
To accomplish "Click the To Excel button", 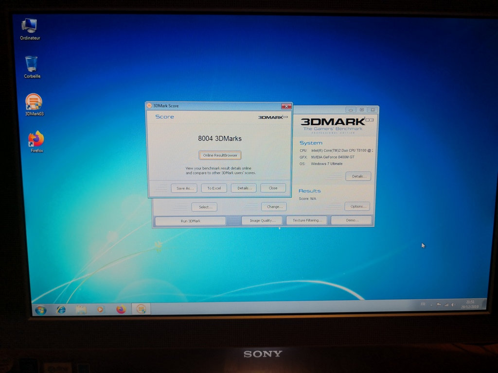I will 214,188.
